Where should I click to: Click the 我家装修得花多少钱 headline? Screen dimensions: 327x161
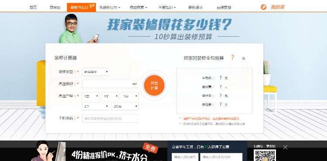(169, 24)
